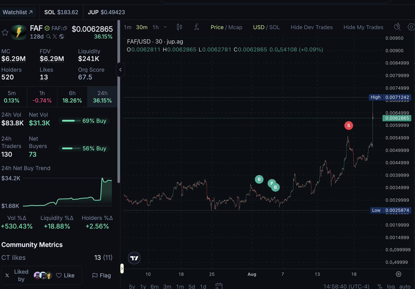Switch chart currency to SOL
The width and height of the screenshot is (415, 289).
coord(274,27)
